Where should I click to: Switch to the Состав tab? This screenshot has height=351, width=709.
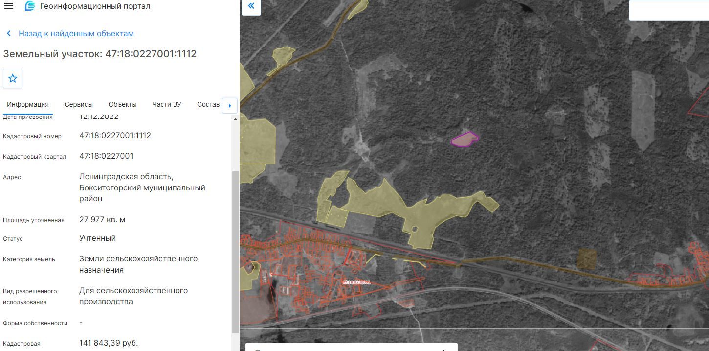(x=208, y=104)
